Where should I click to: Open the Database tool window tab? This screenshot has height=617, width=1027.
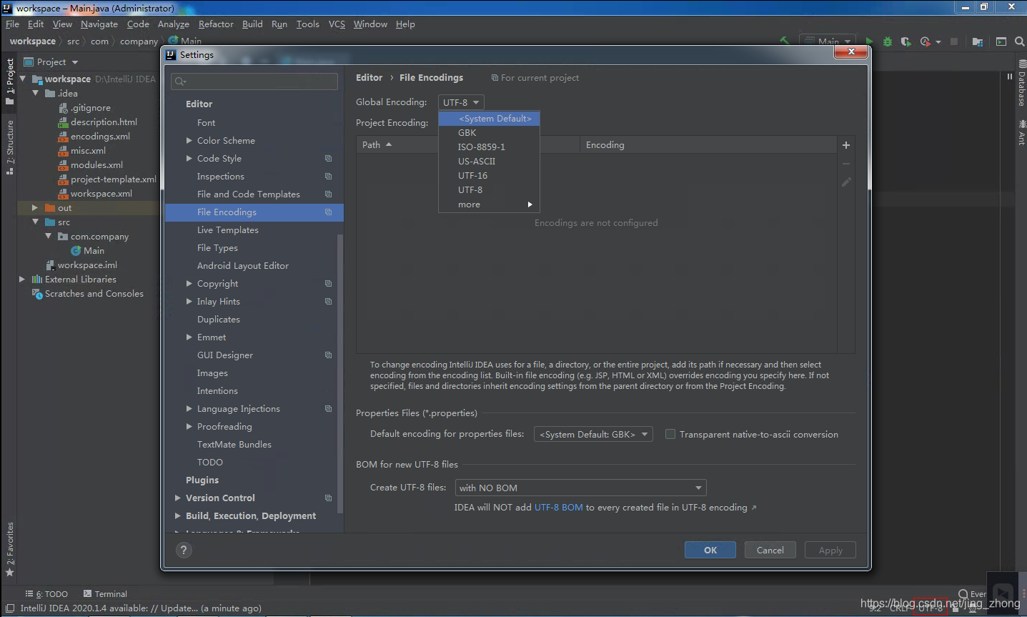click(x=1021, y=85)
